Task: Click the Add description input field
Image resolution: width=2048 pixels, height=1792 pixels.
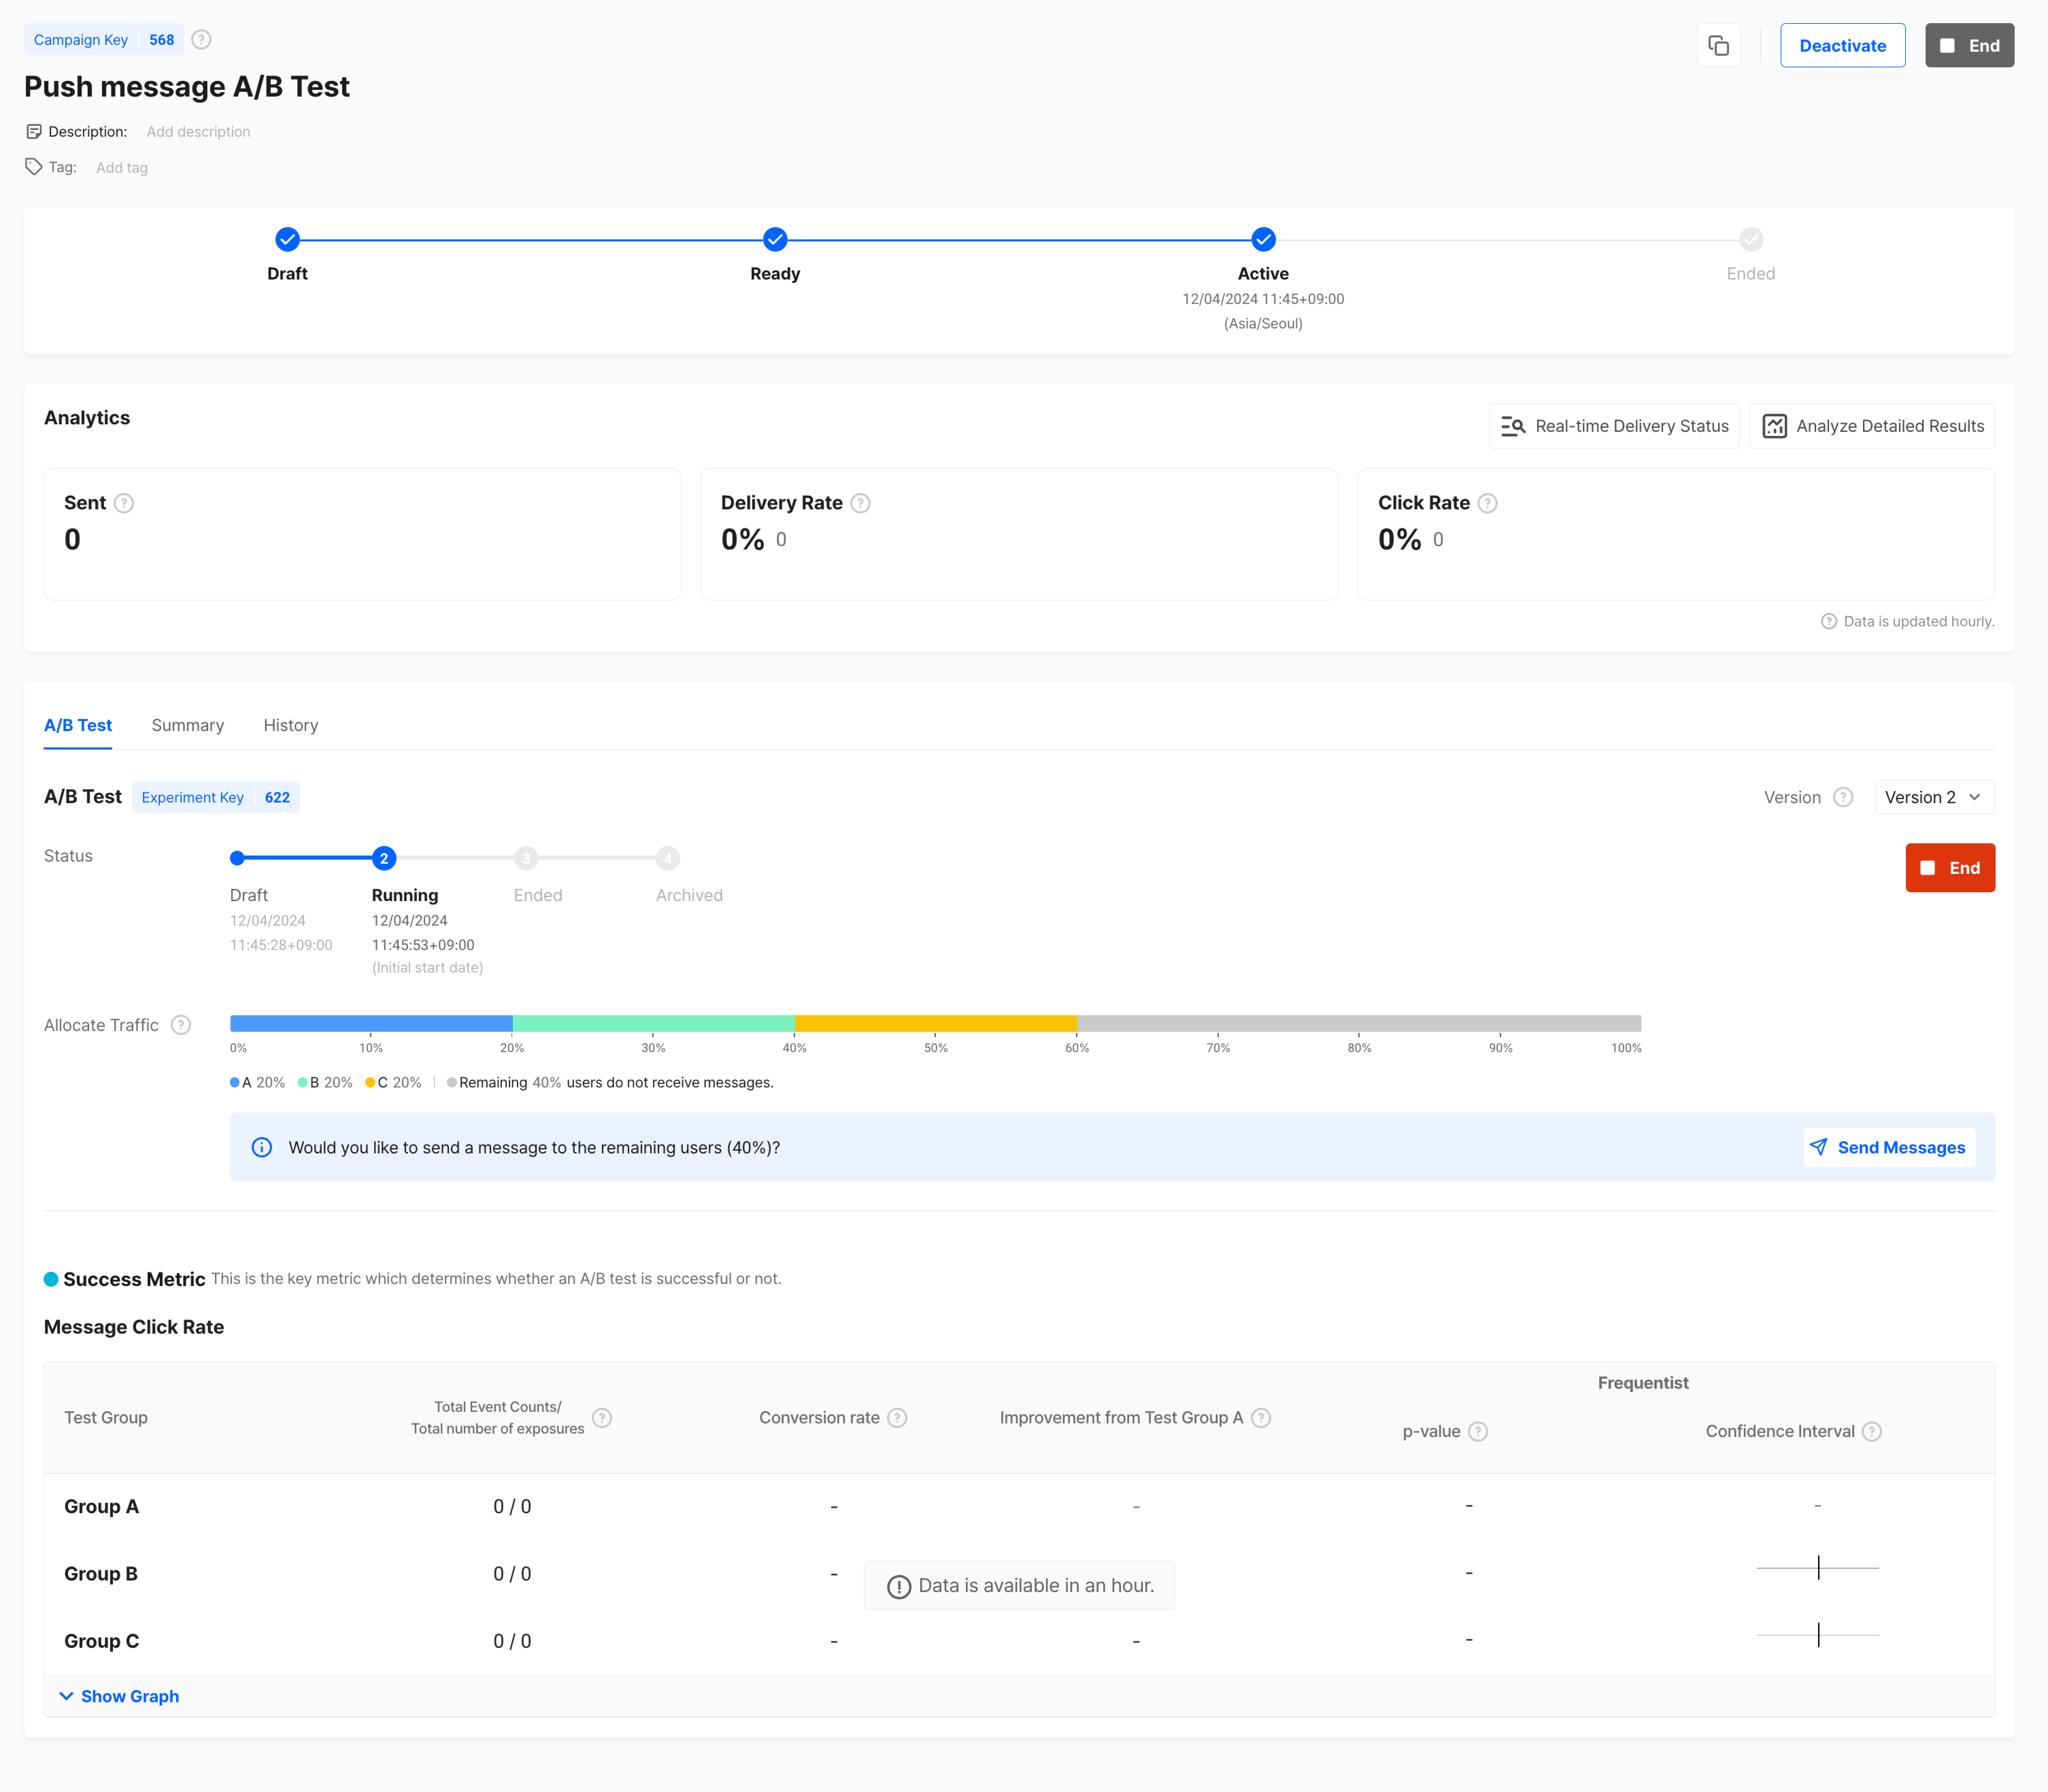Action: click(197, 131)
